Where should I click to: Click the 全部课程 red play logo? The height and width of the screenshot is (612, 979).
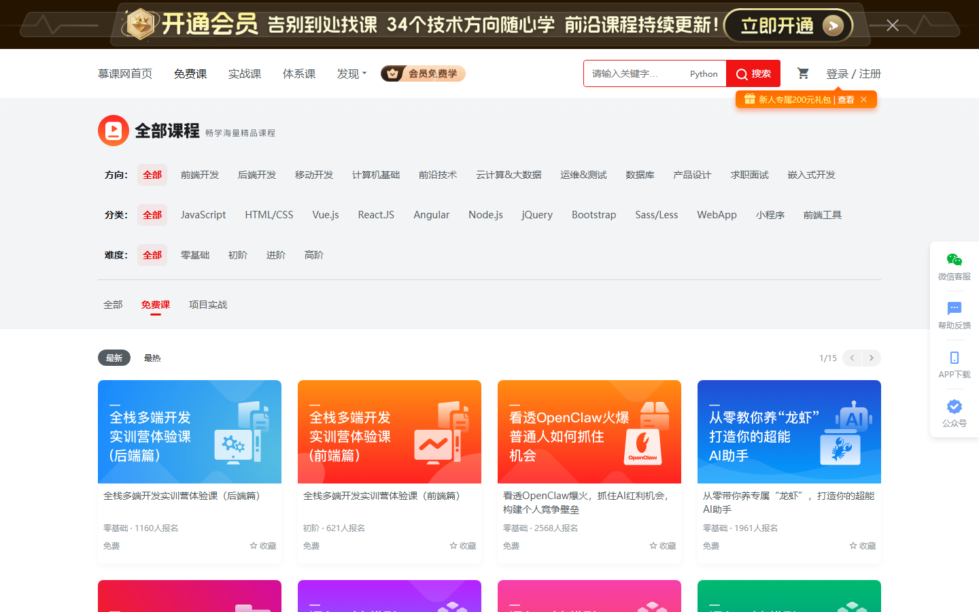[114, 131]
